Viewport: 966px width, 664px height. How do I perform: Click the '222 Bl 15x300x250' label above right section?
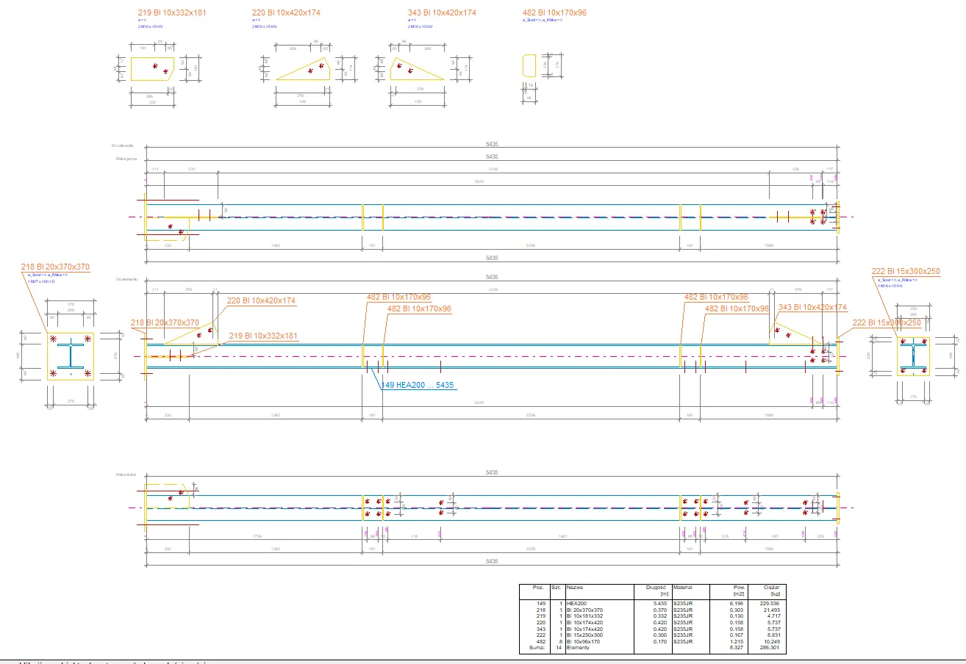906,272
